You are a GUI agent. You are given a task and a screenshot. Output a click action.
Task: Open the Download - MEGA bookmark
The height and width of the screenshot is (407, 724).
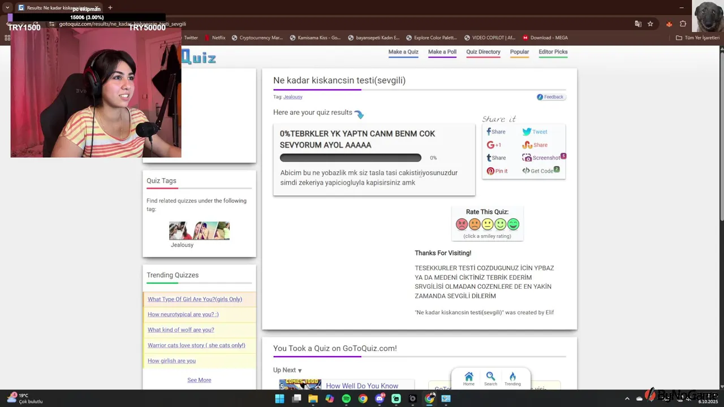(x=545, y=38)
